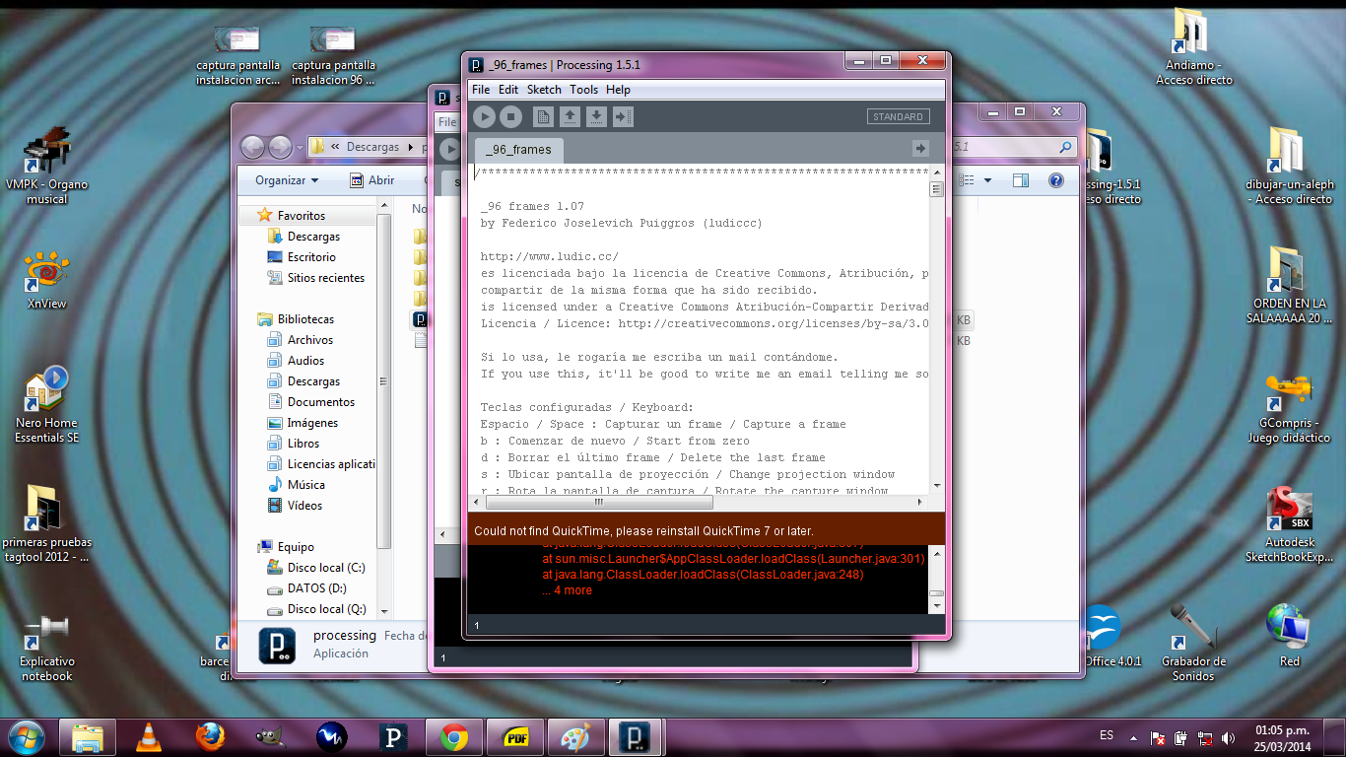Viewport: 1346px width, 757px height.
Task: Click the '... 4 more' console line
Action: (567, 590)
